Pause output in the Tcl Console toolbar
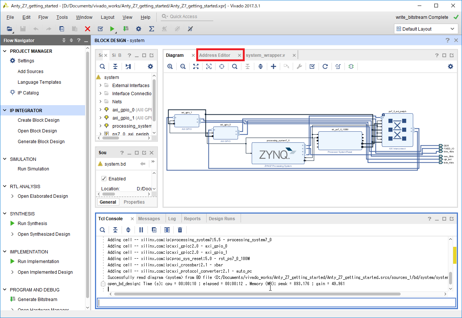 tap(141, 229)
